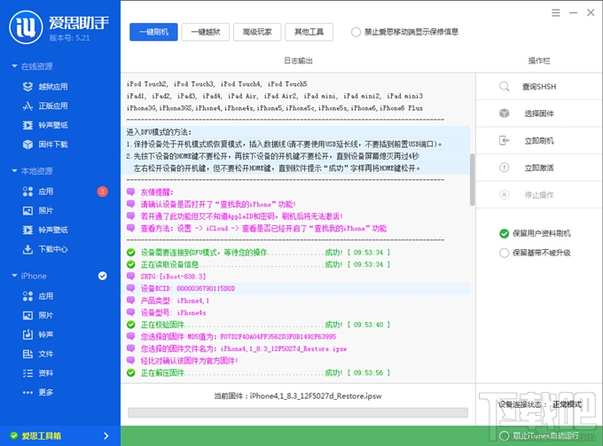
Task: Open 铃声 under iPhone device
Action: click(x=38, y=334)
